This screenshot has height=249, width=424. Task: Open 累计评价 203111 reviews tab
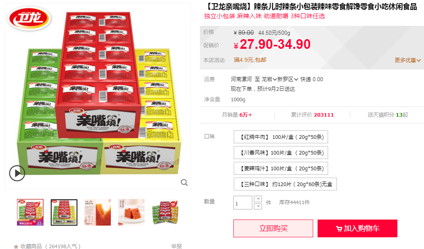[312, 115]
